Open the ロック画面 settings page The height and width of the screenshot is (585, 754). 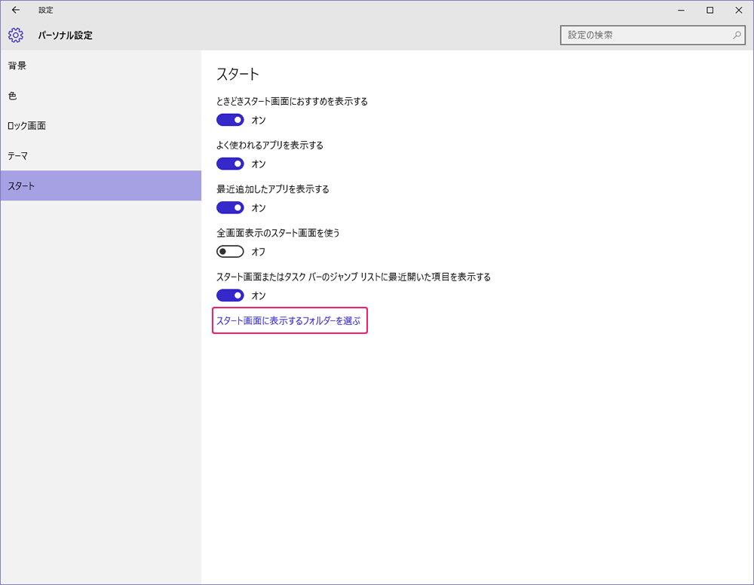[100, 125]
